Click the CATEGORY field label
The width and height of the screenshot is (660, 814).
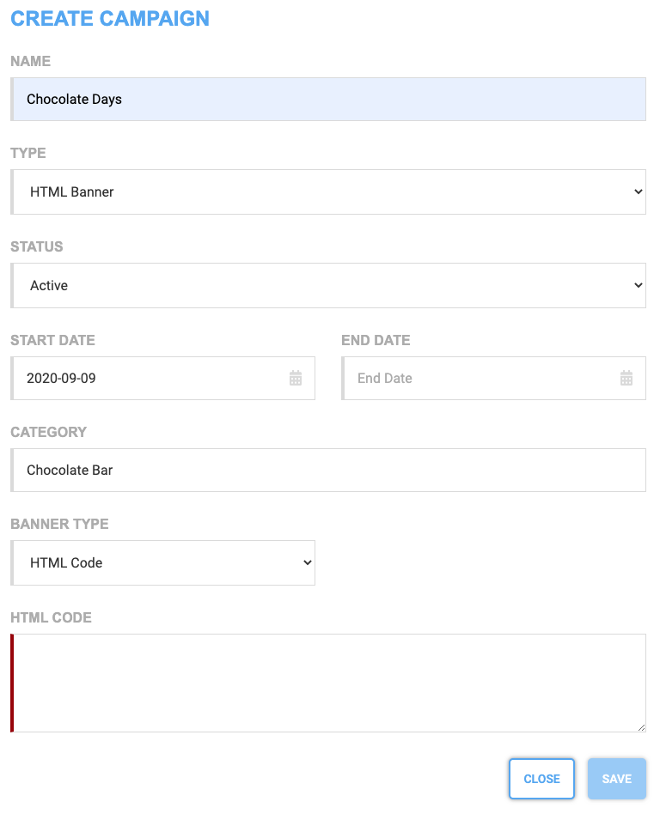(x=49, y=432)
